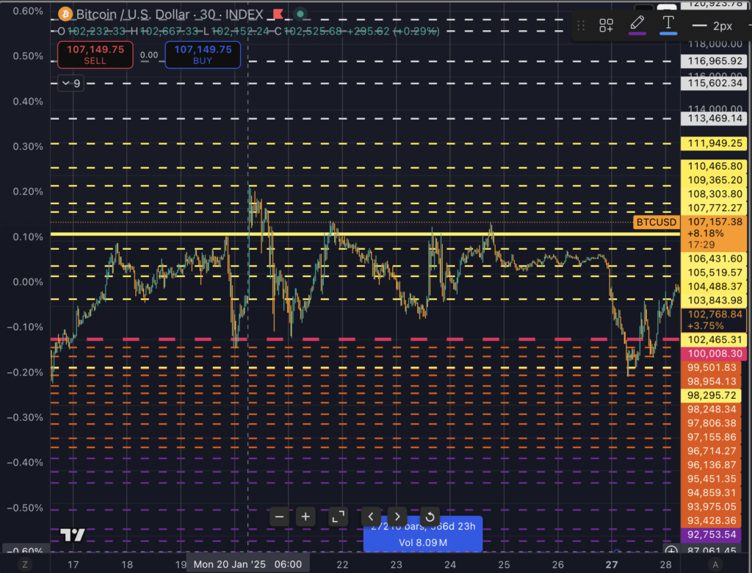Viewport: 752px width, 573px height.
Task: Open timezone with the Z button
Action: (25, 564)
